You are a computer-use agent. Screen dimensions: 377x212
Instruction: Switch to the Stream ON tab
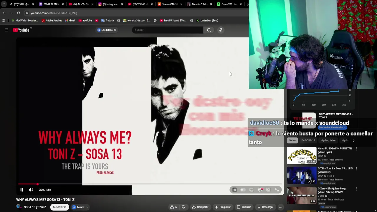pos(169,4)
